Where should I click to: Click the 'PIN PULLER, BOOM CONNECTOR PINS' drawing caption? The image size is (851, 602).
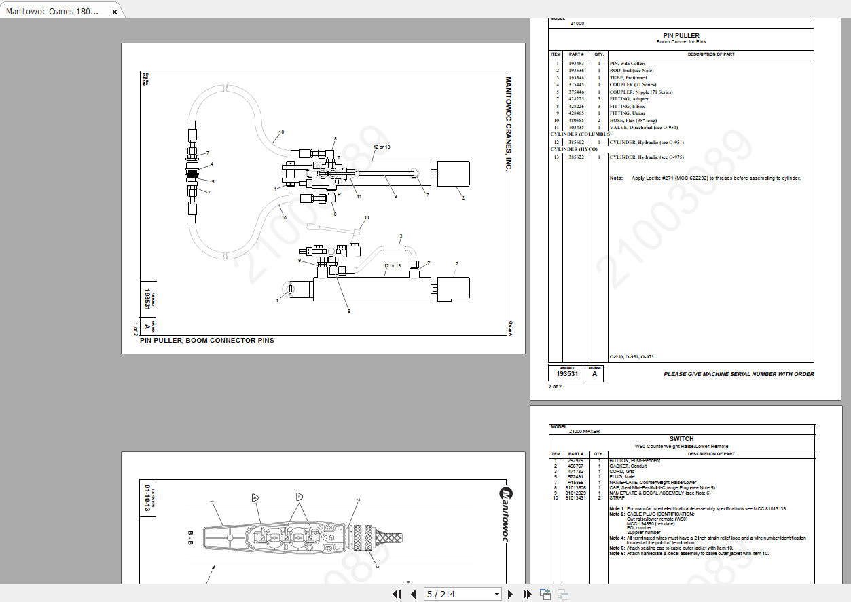tap(207, 341)
